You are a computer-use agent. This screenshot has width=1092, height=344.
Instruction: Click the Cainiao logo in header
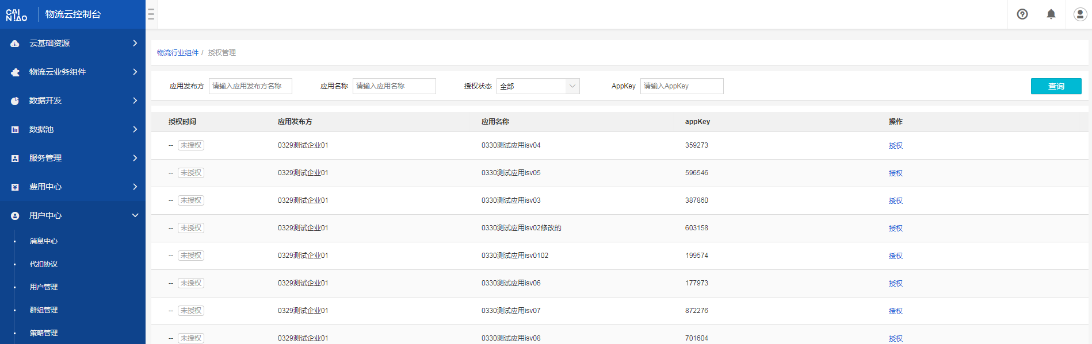[17, 15]
